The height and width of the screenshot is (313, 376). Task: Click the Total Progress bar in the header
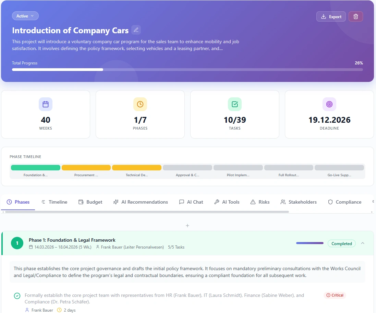(187, 69)
